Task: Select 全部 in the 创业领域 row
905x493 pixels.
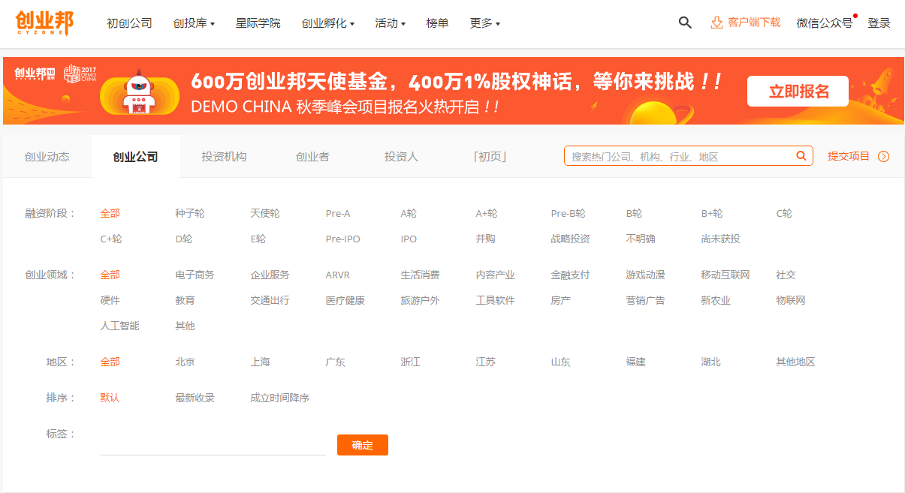Action: (110, 275)
